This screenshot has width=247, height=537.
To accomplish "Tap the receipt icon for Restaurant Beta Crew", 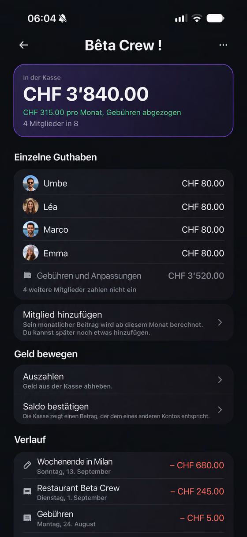I will coord(27,492).
